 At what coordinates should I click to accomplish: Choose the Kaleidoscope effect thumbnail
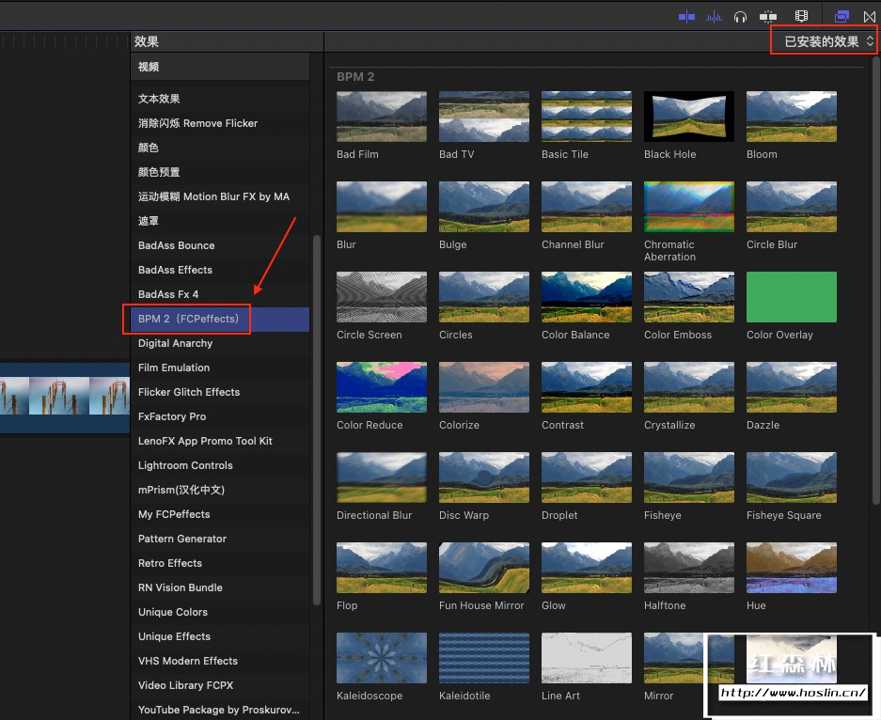pyautogui.click(x=381, y=658)
